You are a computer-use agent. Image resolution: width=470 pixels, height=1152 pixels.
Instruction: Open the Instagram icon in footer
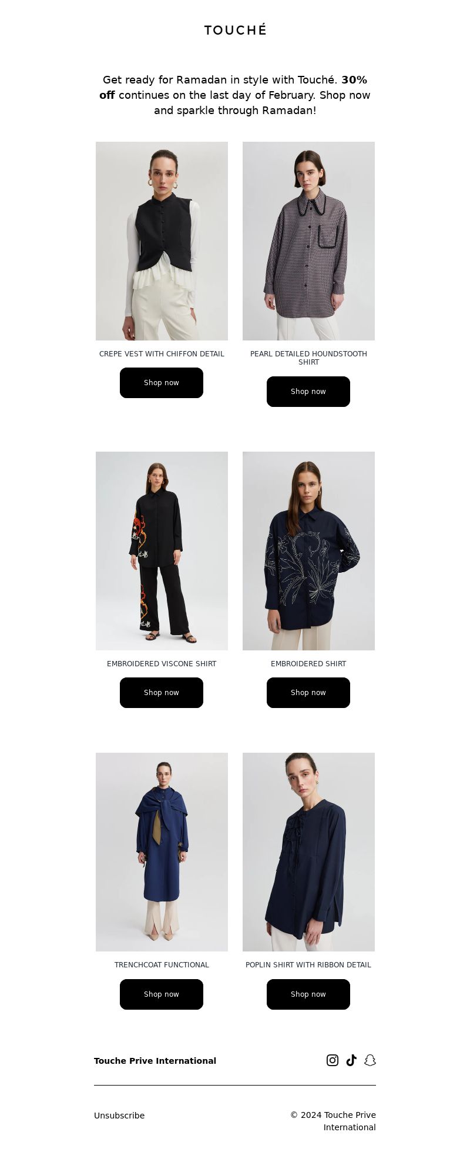coord(333,1060)
